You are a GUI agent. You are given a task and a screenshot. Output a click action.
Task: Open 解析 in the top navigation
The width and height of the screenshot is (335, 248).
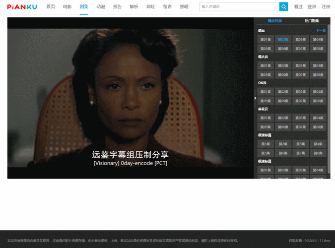[134, 6]
